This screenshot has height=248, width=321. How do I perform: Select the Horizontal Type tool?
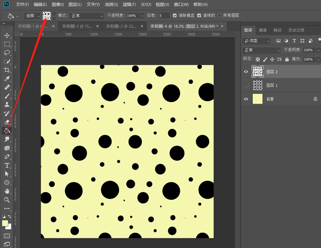[7, 165]
